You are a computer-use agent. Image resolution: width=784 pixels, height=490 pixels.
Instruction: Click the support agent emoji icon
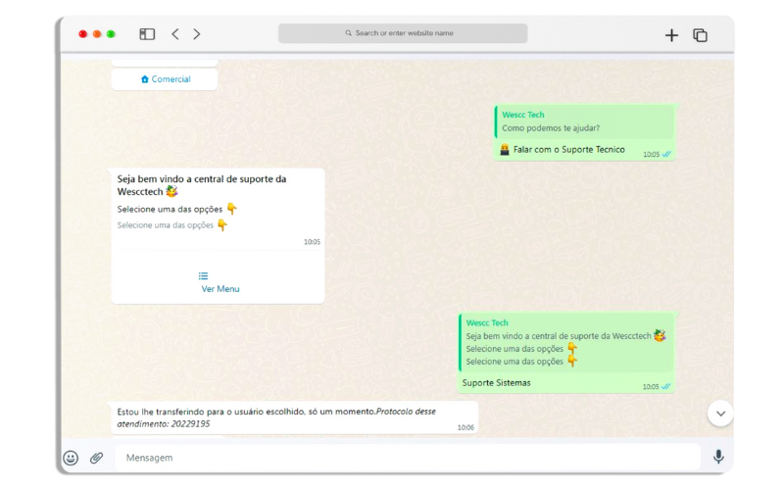coord(505,150)
